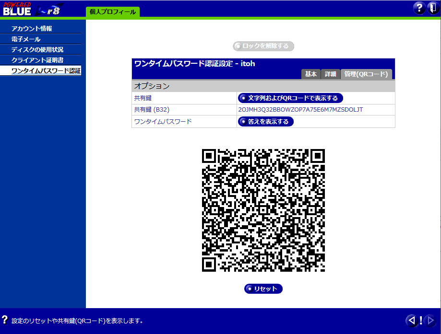Screen dimensions: 441x334
Task: Click the footer status message about QRコード
Action: [x=77, y=321]
